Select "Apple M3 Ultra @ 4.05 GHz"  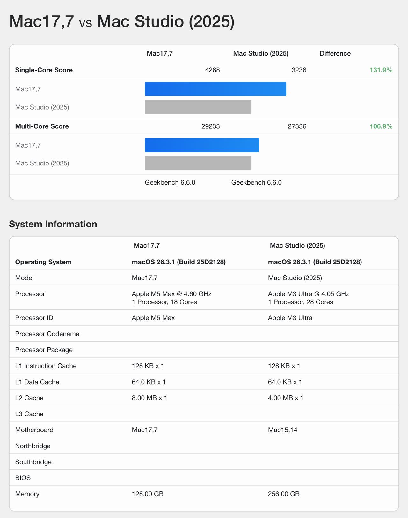tap(309, 294)
